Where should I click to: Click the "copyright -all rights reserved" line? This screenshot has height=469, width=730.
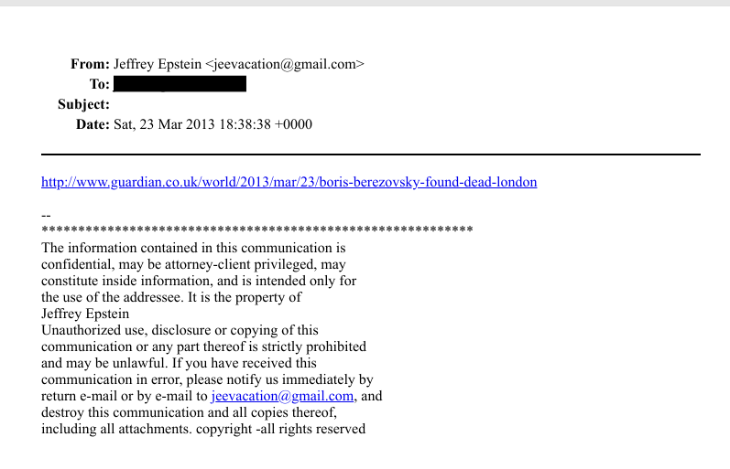pos(203,429)
